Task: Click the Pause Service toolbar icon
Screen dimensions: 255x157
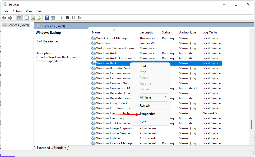Action: tap(73, 18)
